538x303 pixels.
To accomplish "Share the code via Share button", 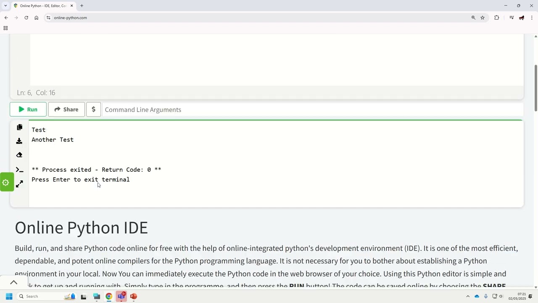I will [66, 109].
